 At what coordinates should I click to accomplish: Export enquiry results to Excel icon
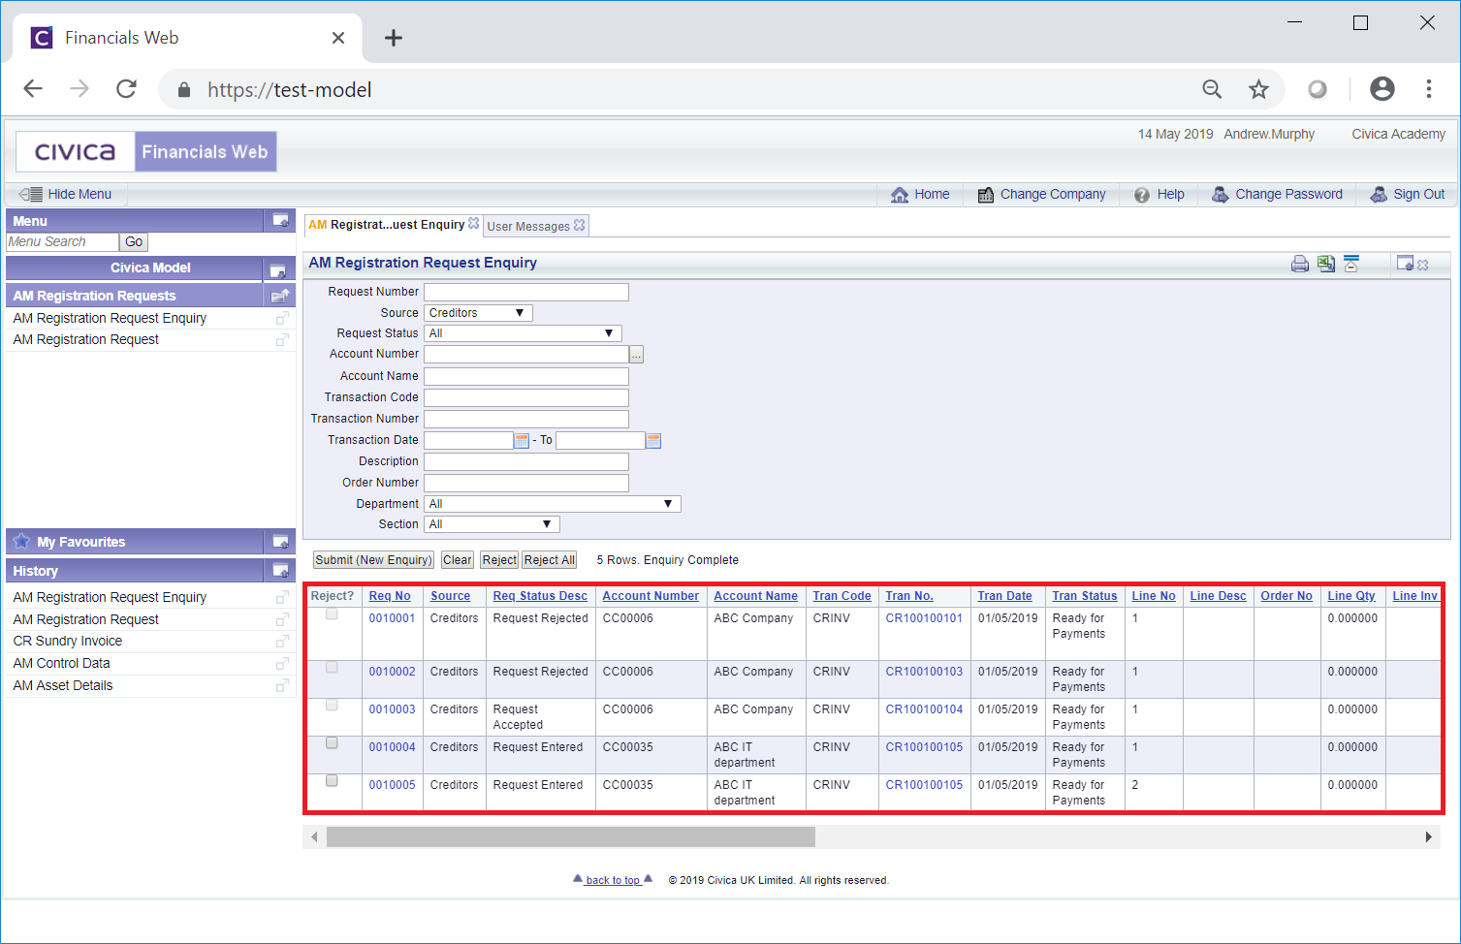tap(1325, 264)
